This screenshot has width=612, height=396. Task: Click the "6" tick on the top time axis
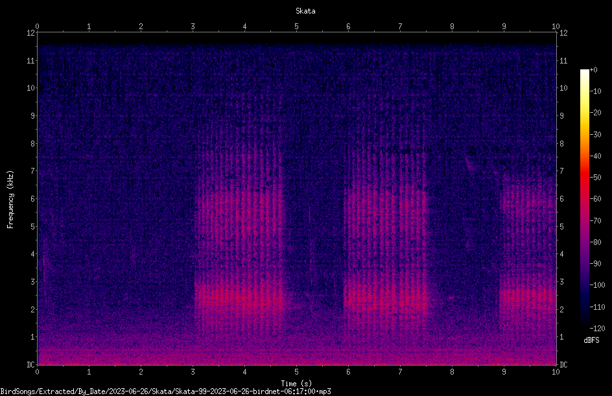pos(349,27)
